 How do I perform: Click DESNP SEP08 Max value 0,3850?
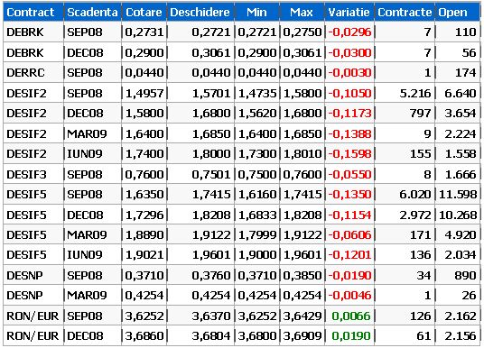tap(302, 275)
